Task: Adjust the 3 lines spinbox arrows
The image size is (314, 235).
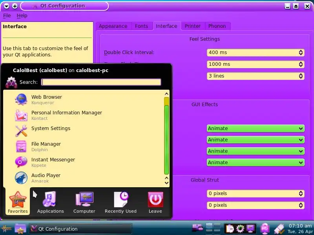Action: pyautogui.click(x=301, y=76)
